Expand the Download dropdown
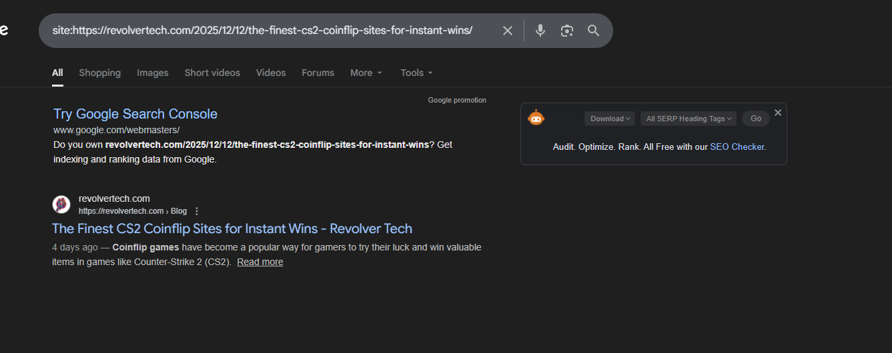The width and height of the screenshot is (892, 353). [610, 119]
